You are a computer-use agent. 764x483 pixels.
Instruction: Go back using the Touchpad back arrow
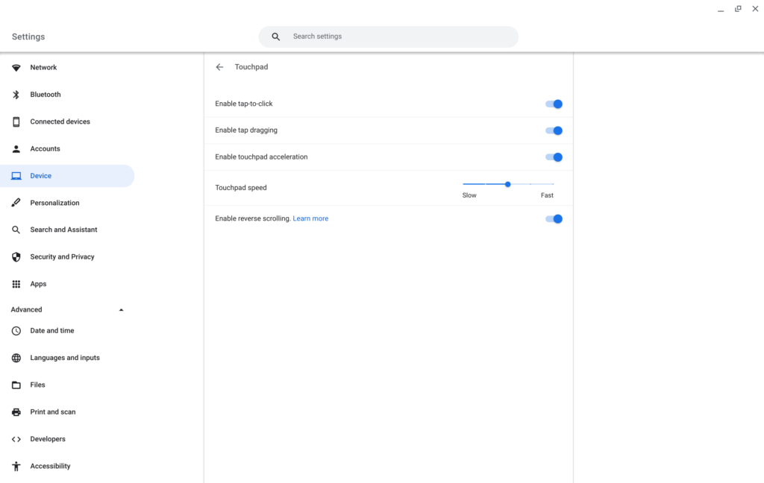click(219, 67)
